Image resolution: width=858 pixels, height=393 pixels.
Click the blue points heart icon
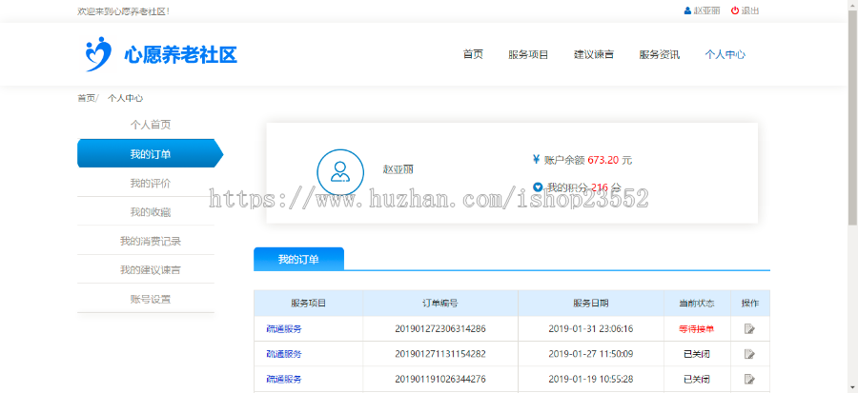pos(538,187)
